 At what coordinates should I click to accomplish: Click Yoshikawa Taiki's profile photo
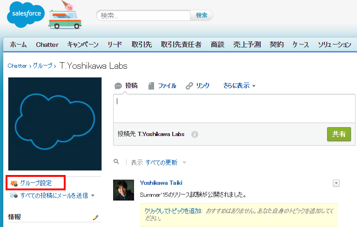[x=124, y=190]
